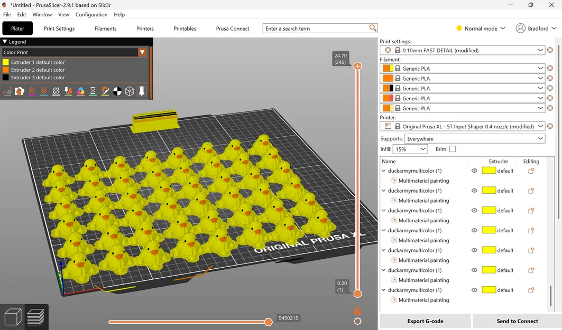The height and width of the screenshot is (330, 562).
Task: Toggle wipes visibility icon in legend
Action: 20,92
